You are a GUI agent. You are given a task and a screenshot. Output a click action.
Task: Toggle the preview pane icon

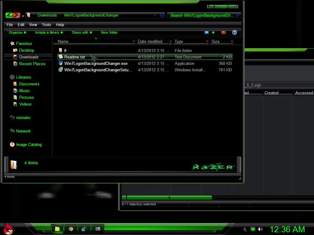224,32
